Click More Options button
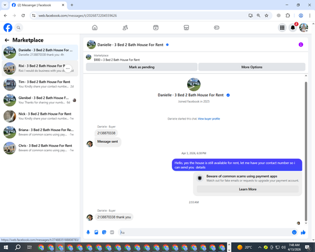Image resolution: width=315 pixels, height=252 pixels. (x=252, y=67)
